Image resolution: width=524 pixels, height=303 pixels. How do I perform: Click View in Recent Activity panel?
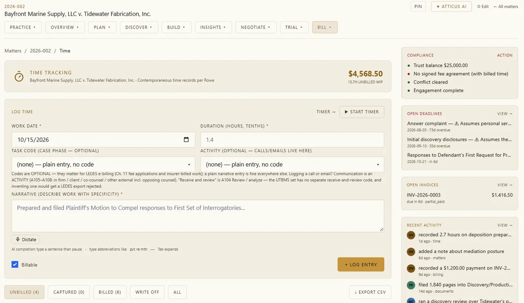pos(505,225)
